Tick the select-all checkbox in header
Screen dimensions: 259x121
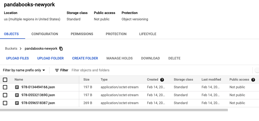coord(5,80)
